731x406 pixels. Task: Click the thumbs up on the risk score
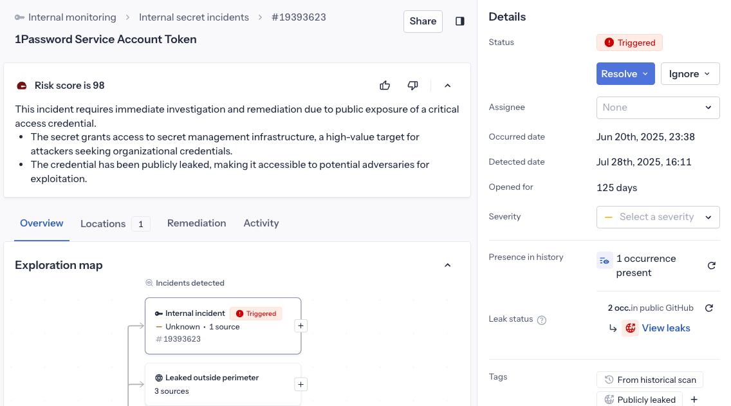point(384,85)
